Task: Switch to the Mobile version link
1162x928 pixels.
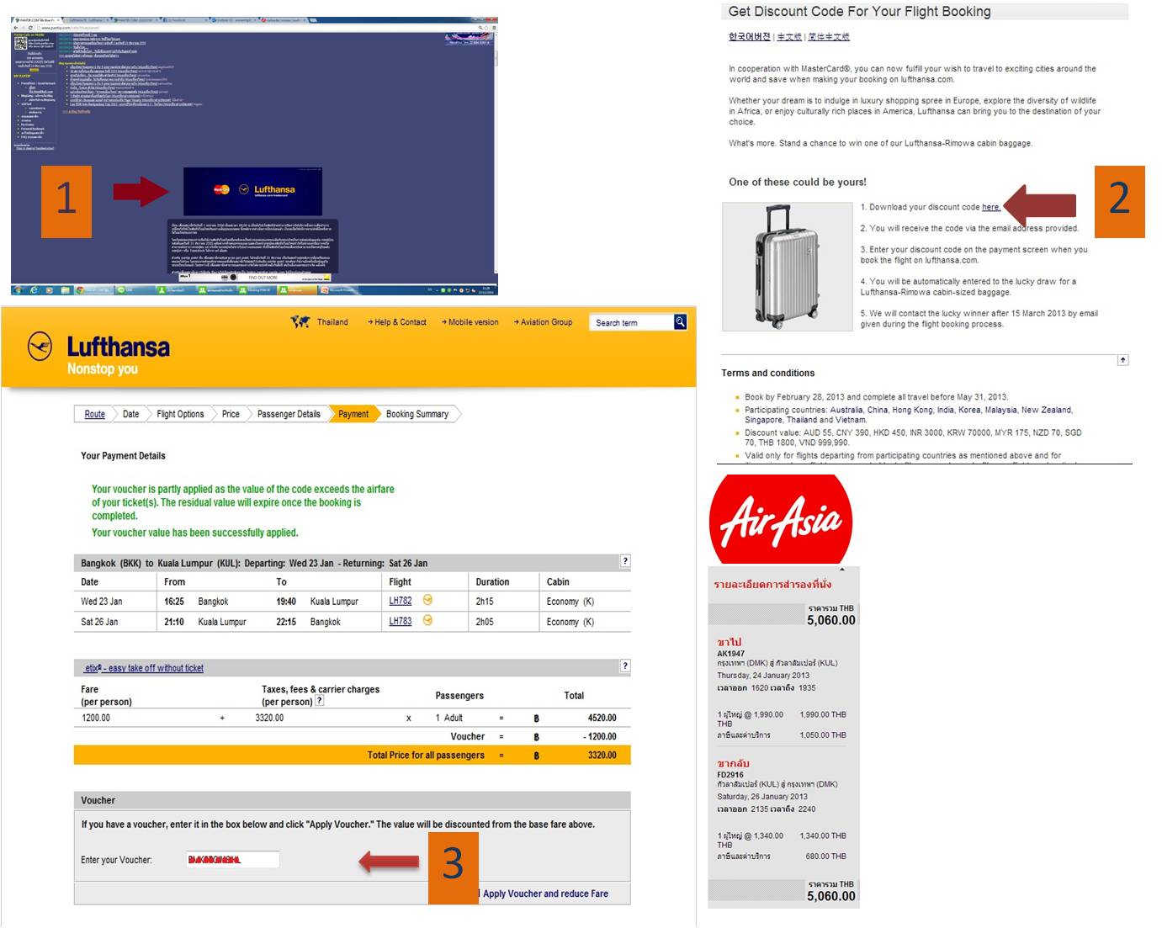Action: pyautogui.click(x=470, y=322)
